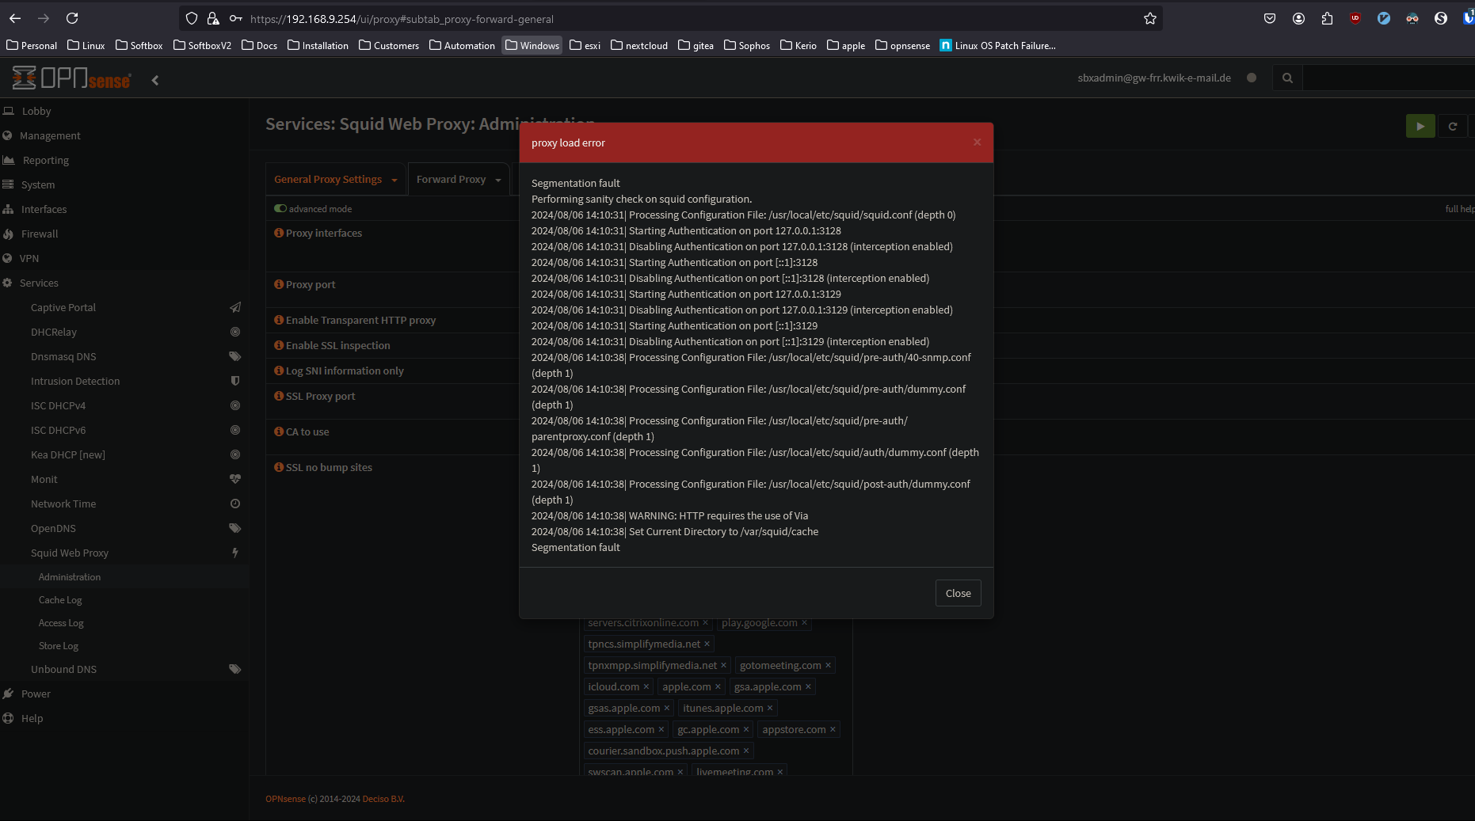Image resolution: width=1475 pixels, height=821 pixels.
Task: Open the Windows bookmarks folder
Action: (532, 46)
